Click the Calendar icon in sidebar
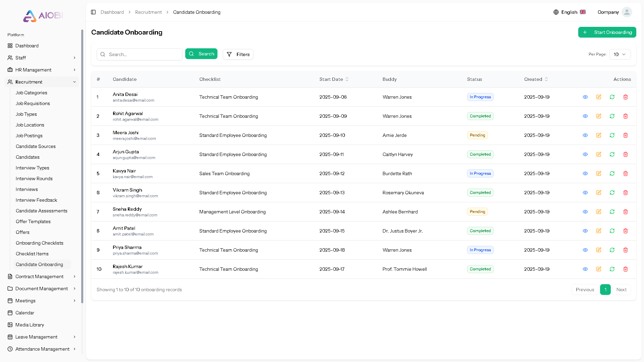 tap(10, 313)
